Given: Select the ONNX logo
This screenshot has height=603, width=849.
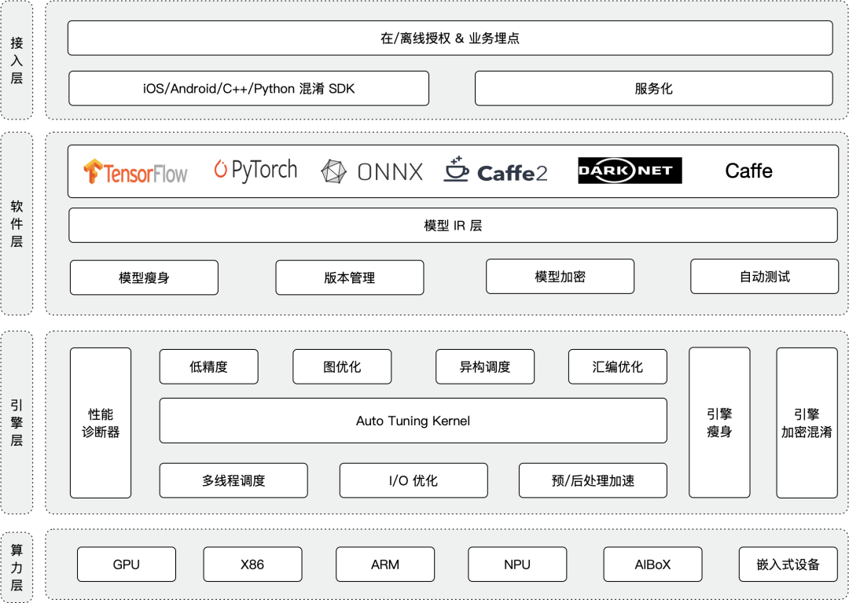Looking at the screenshot, I should [x=371, y=171].
